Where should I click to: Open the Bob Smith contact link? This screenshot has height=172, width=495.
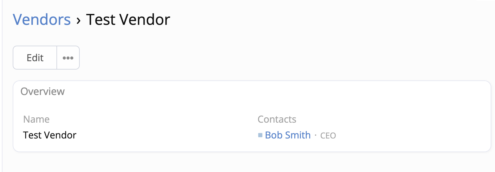point(288,135)
